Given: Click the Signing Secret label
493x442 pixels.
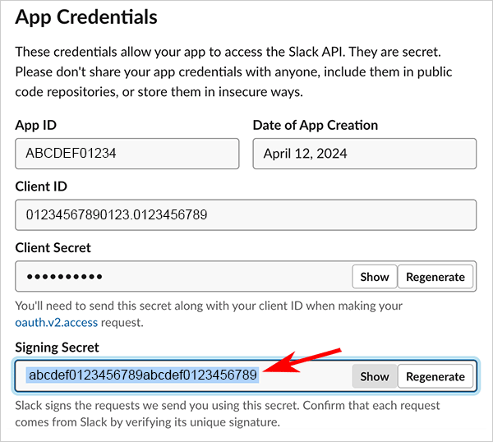Looking at the screenshot, I should click(58, 348).
